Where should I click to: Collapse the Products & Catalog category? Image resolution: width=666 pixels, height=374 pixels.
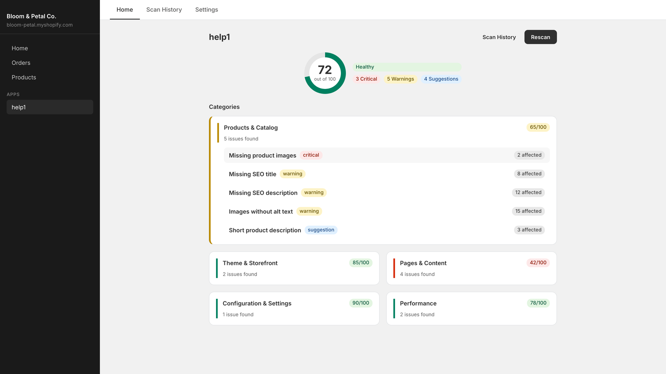click(383, 133)
